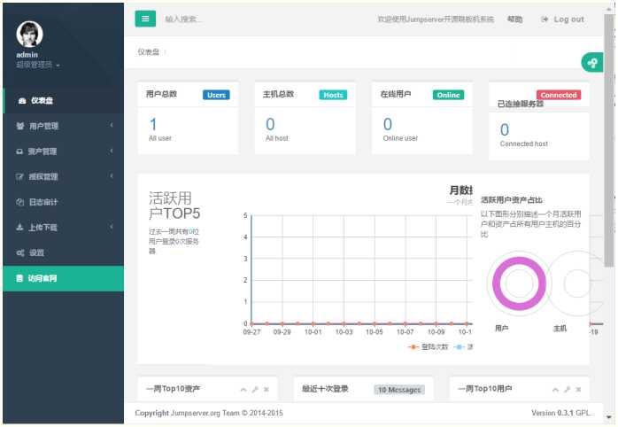Expand the 授权管理 submenu arrow
The width and height of the screenshot is (618, 427).
tap(112, 175)
